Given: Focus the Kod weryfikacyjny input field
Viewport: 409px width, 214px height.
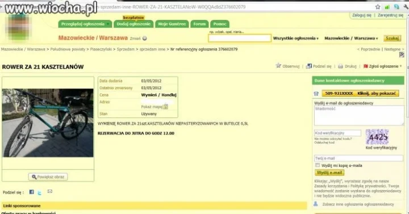Looking at the screenshot, I should pyautogui.click(x=337, y=133).
